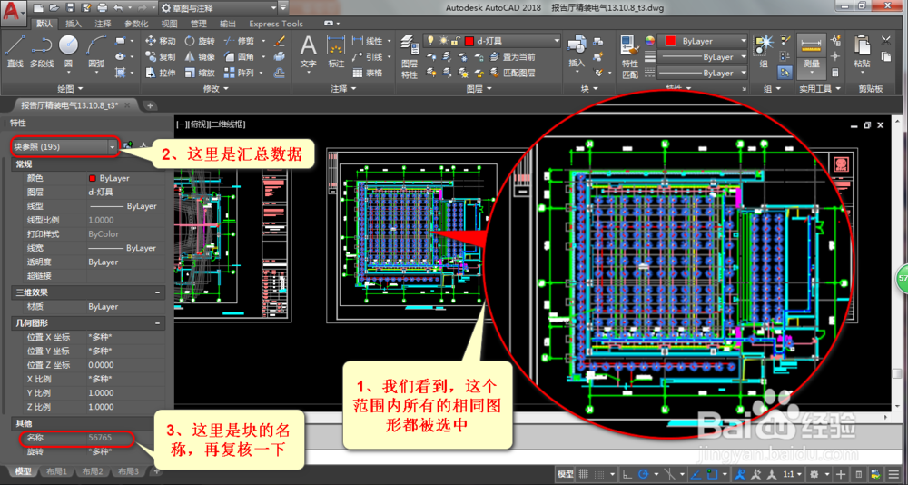908x485 pixels.
Task: Click the 线性 dimension button
Action: (368, 41)
